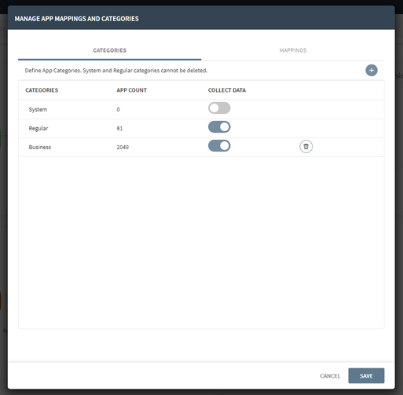This screenshot has height=395, width=403.
Task: Disable Collect Data for Regular category
Action: pos(219,127)
